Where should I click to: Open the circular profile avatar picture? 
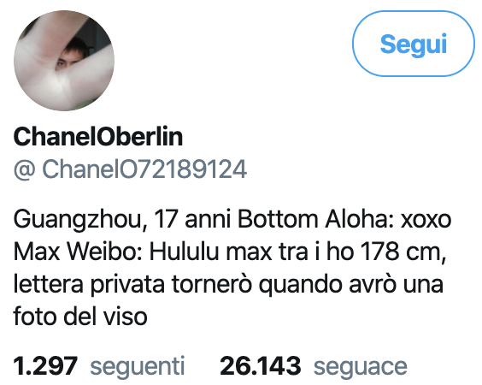click(64, 61)
